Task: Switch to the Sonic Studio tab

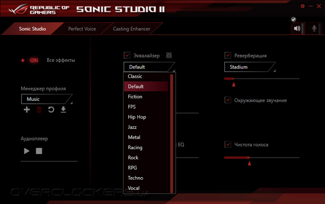Action: (x=32, y=29)
